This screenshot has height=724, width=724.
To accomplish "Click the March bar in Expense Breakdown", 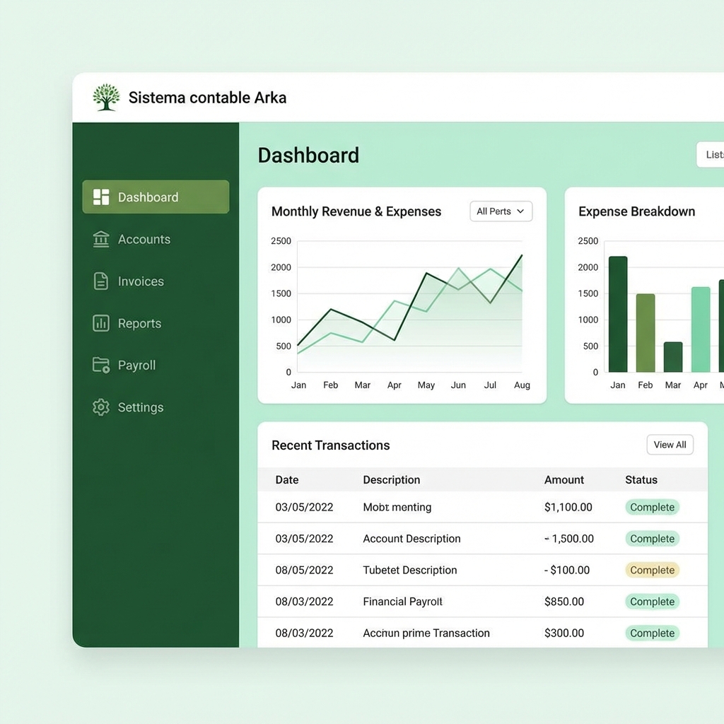I will tap(673, 357).
